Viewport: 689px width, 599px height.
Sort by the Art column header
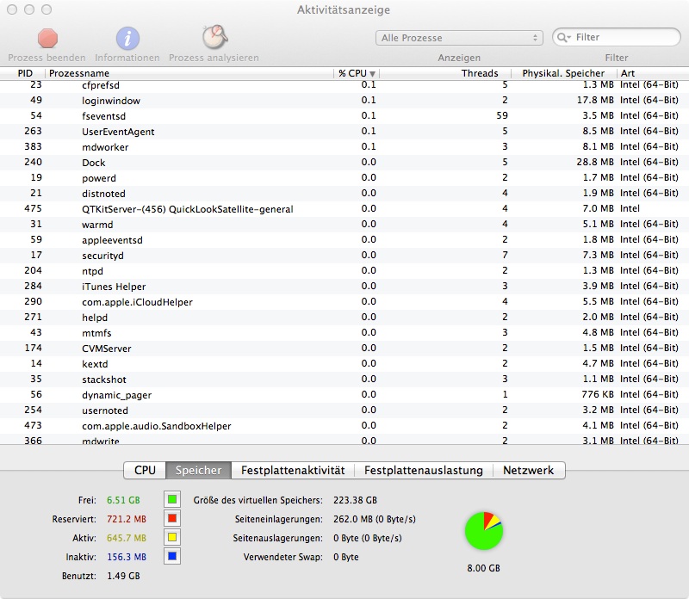click(x=653, y=73)
